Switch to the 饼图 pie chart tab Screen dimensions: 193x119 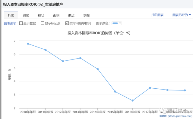[x=86, y=15]
